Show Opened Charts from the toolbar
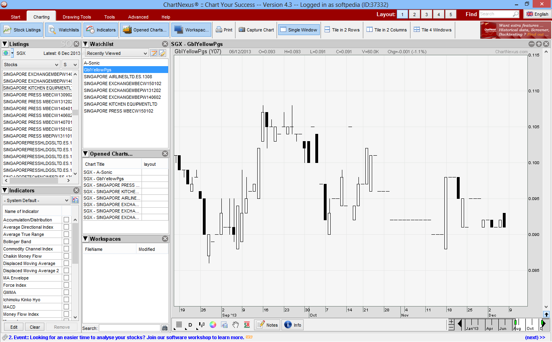The height and width of the screenshot is (342, 552). point(144,30)
